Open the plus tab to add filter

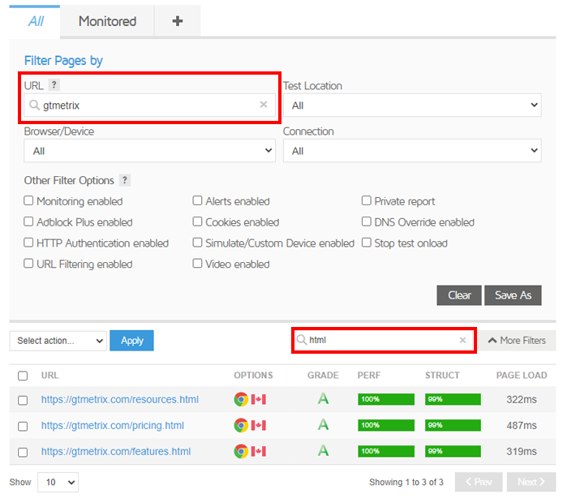[x=178, y=21]
